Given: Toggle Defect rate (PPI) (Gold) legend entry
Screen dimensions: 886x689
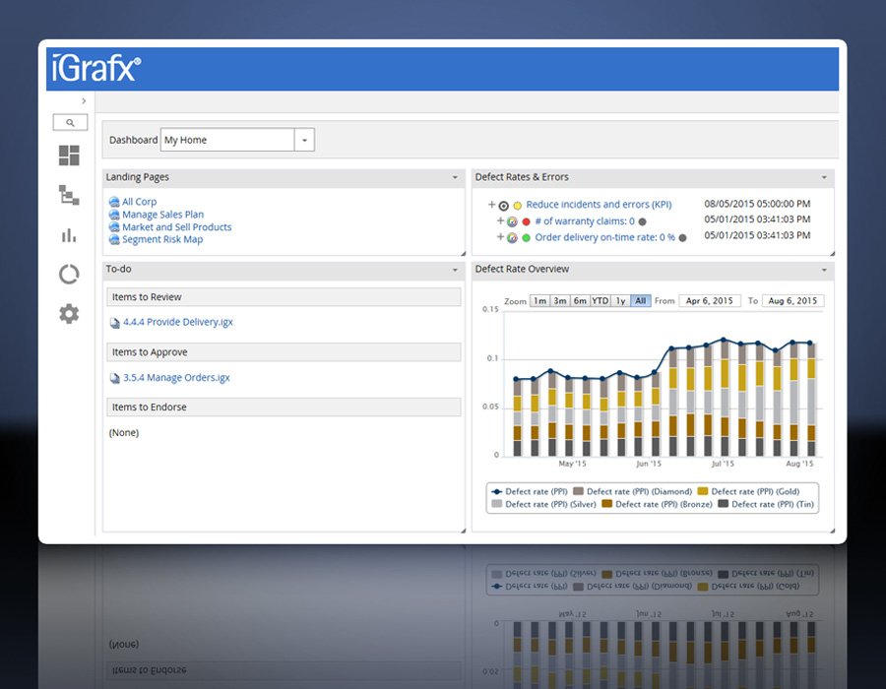Looking at the screenshot, I should 749,491.
